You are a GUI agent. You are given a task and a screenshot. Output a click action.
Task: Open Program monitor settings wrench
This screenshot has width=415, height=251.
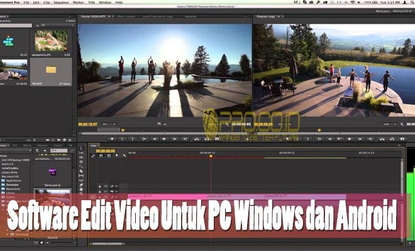402,124
